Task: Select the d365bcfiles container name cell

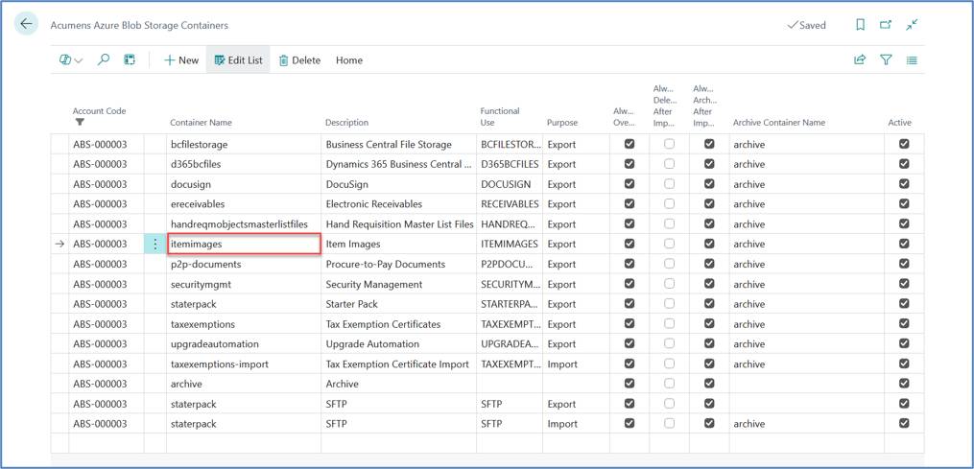Action: pos(244,164)
